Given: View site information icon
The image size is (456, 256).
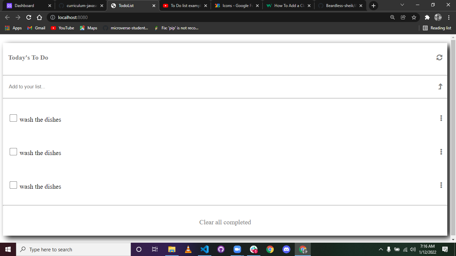Looking at the screenshot, I should [53, 17].
